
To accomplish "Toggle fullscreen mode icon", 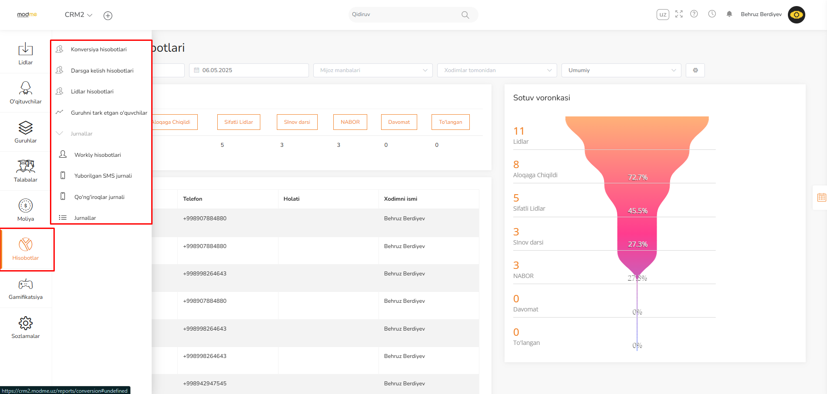I will [679, 14].
